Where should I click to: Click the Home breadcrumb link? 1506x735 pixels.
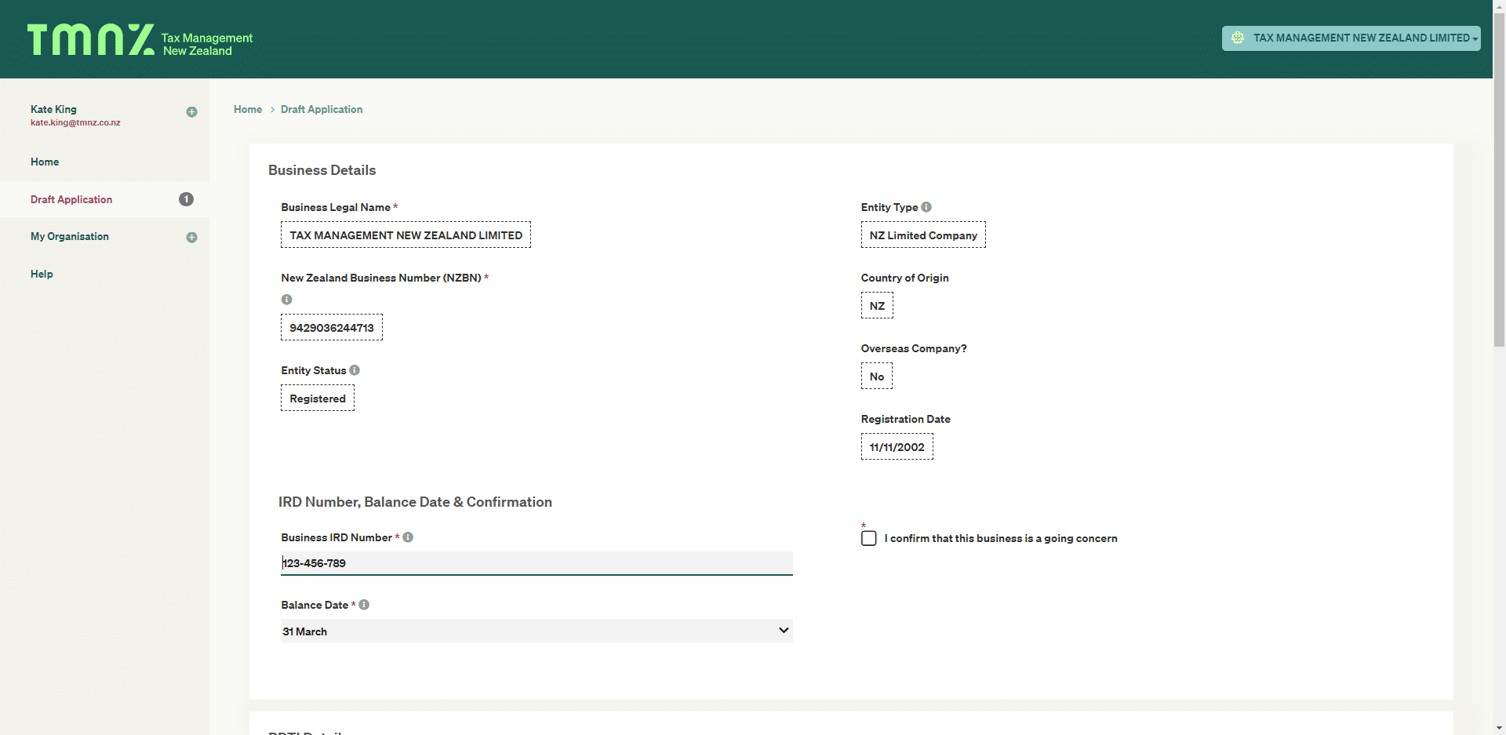pos(248,109)
